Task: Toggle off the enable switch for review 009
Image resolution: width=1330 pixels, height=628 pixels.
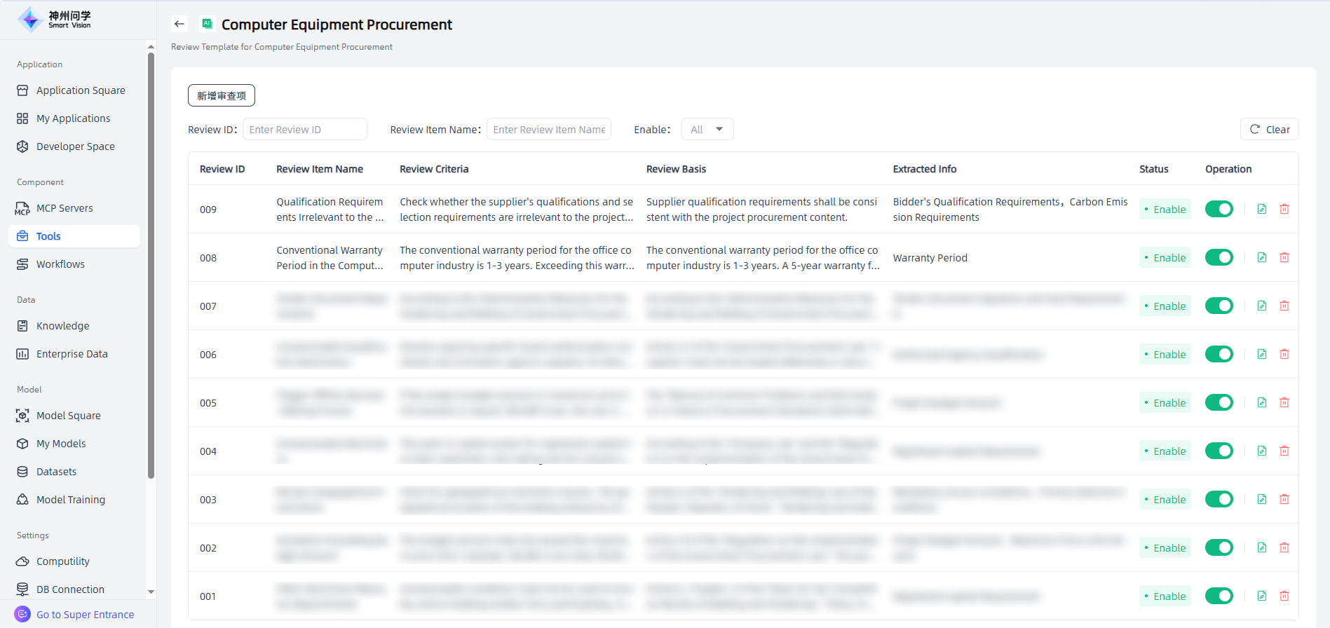Action: tap(1219, 209)
